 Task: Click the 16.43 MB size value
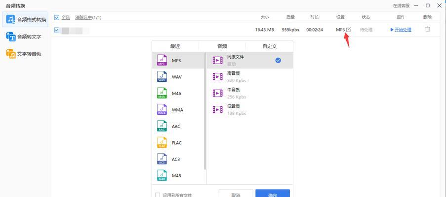click(x=265, y=30)
